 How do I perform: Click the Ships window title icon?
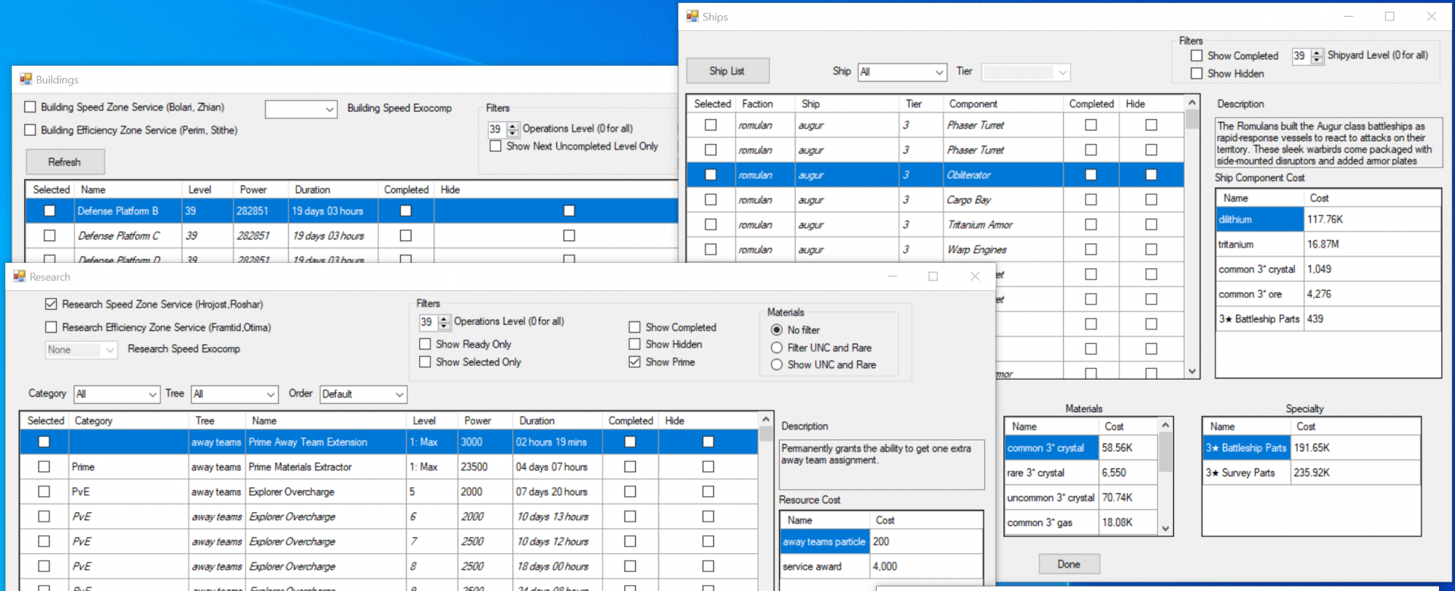click(692, 17)
